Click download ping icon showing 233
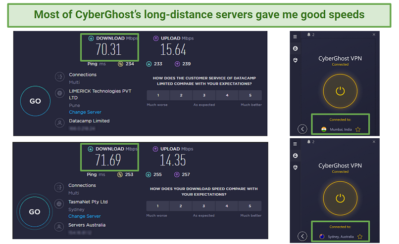The image size is (399, 244). point(149,64)
